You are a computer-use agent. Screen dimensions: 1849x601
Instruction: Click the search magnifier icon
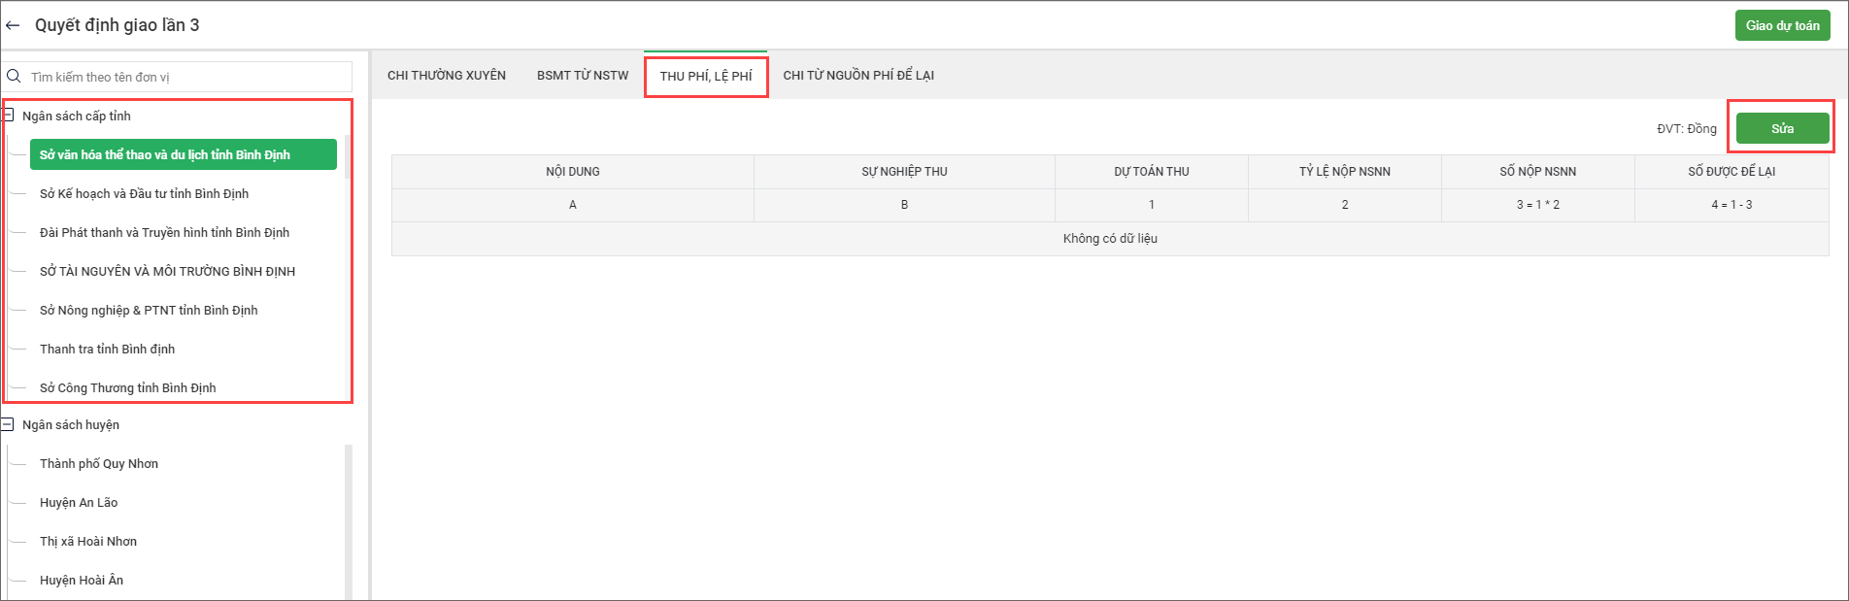tap(14, 77)
